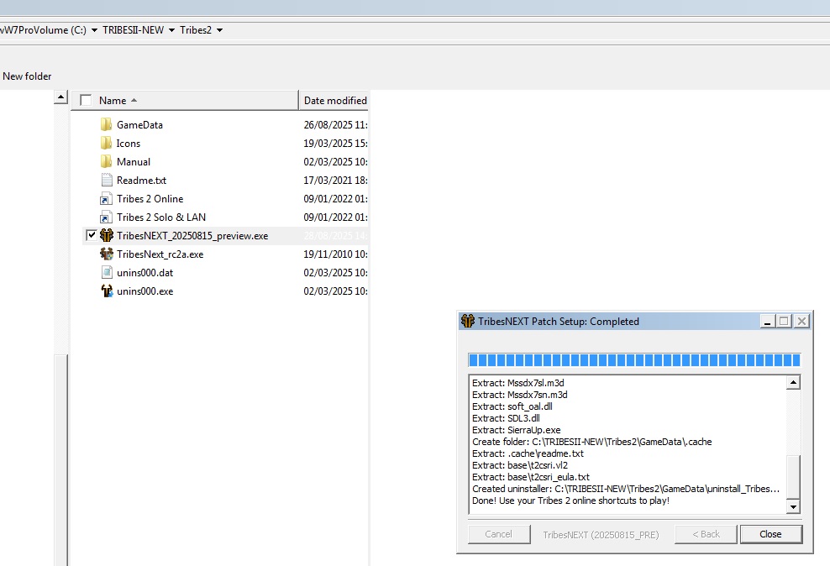This screenshot has width=830, height=566.
Task: Click the Icons folder icon
Action: [106, 144]
